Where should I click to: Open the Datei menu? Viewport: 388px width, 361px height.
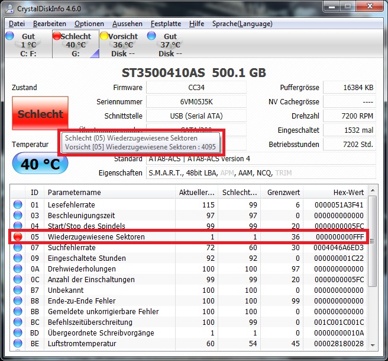17,24
